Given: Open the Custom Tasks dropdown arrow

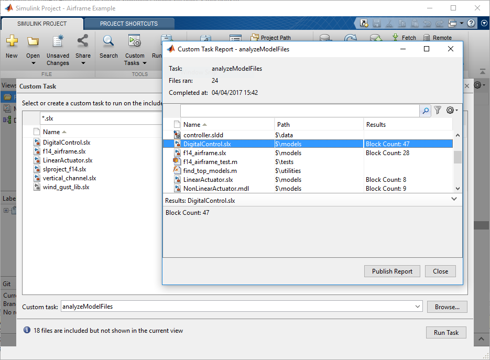Looking at the screenshot, I should coord(144,63).
